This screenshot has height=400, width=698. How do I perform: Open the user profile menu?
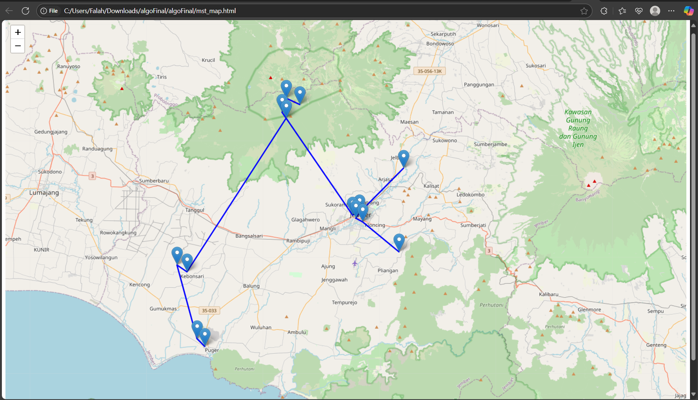655,11
